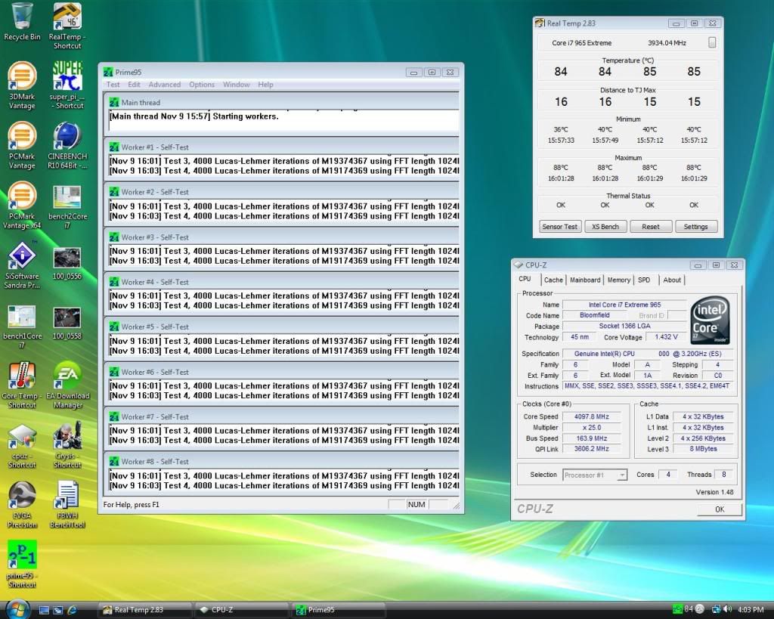Open EVGA Precision desktop icon

coord(22,505)
